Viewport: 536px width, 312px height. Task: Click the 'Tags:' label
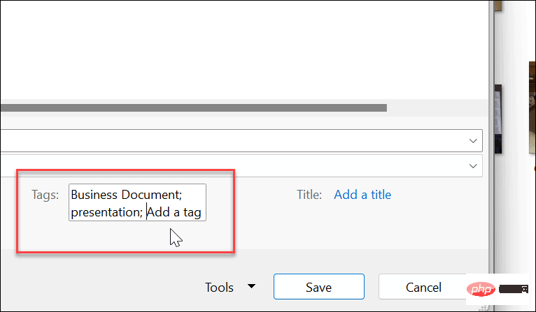tap(45, 195)
